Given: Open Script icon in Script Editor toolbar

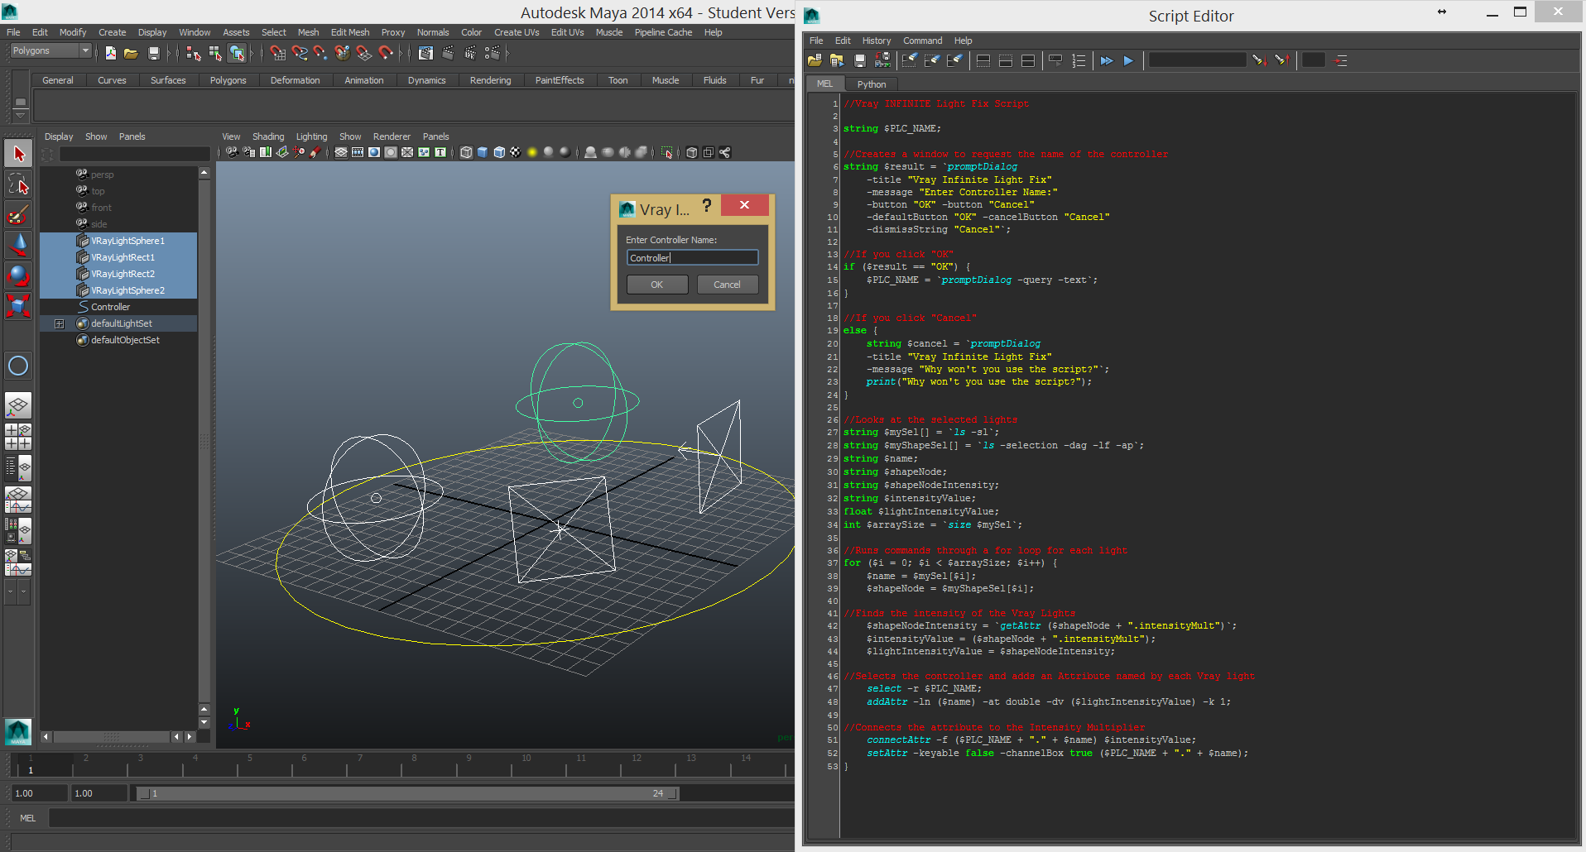Looking at the screenshot, I should coord(815,60).
